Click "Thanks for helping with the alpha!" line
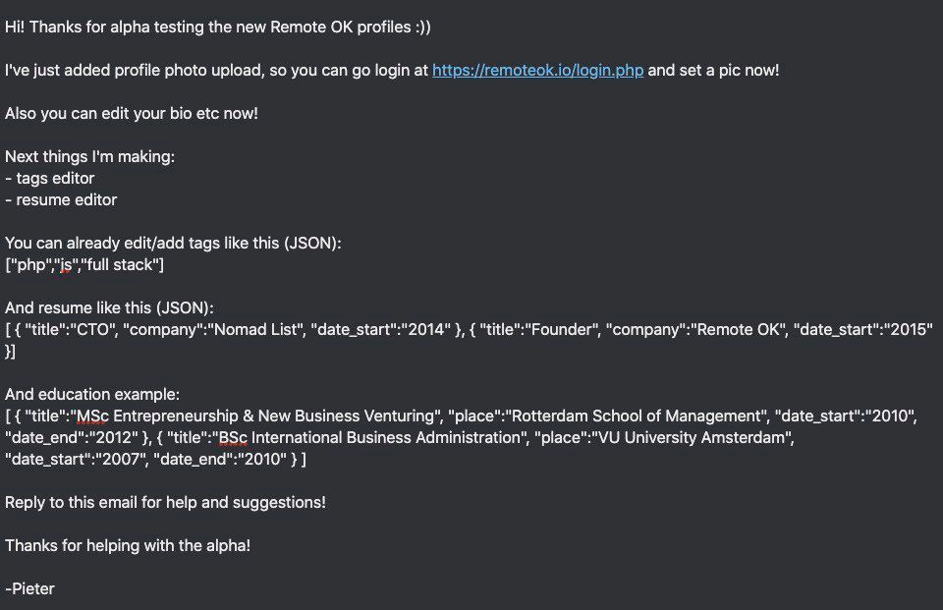Viewport: 943px width, 610px height. [x=128, y=545]
